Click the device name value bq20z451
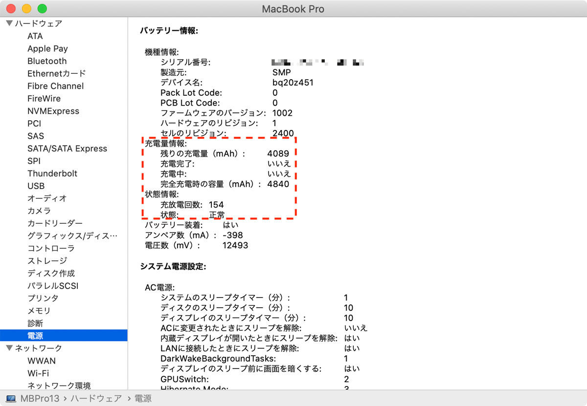Screen dimensions: 587x406 click(293, 83)
